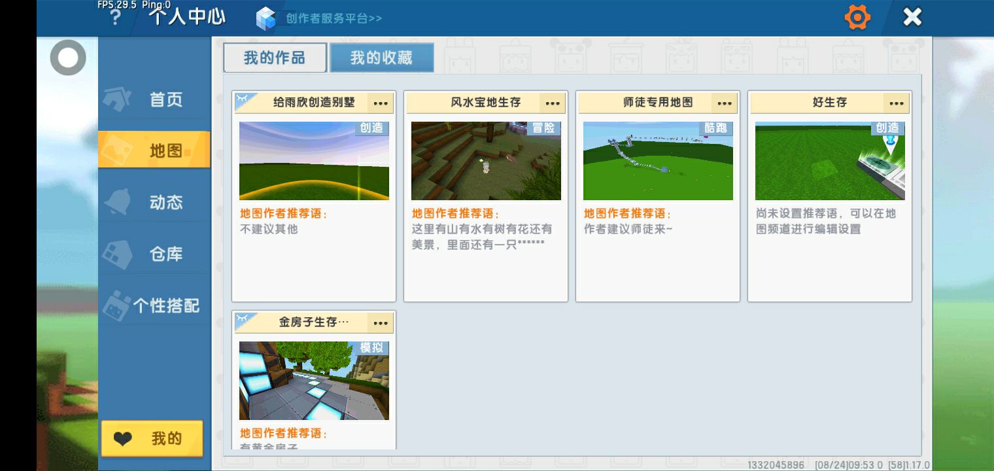Open more options for 给雨欣创造别墅
Viewport: 994px width, 471px height.
coord(381,103)
